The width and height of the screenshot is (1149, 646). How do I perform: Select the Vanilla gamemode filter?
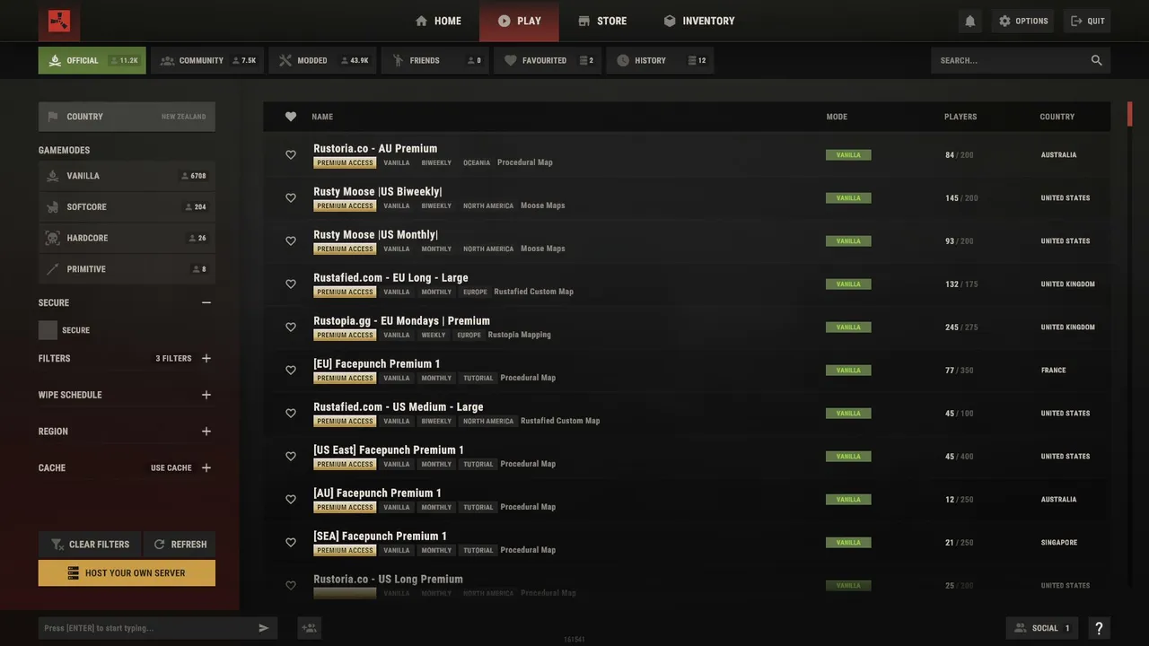(127, 176)
